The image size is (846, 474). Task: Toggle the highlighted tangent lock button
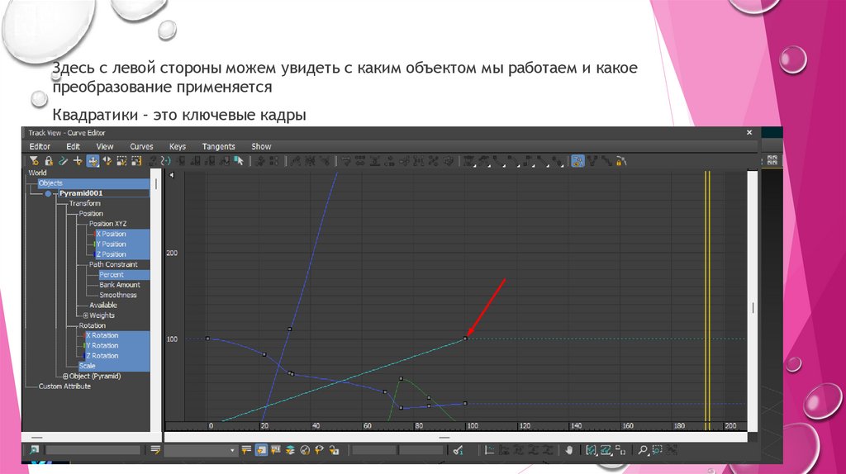[577, 161]
